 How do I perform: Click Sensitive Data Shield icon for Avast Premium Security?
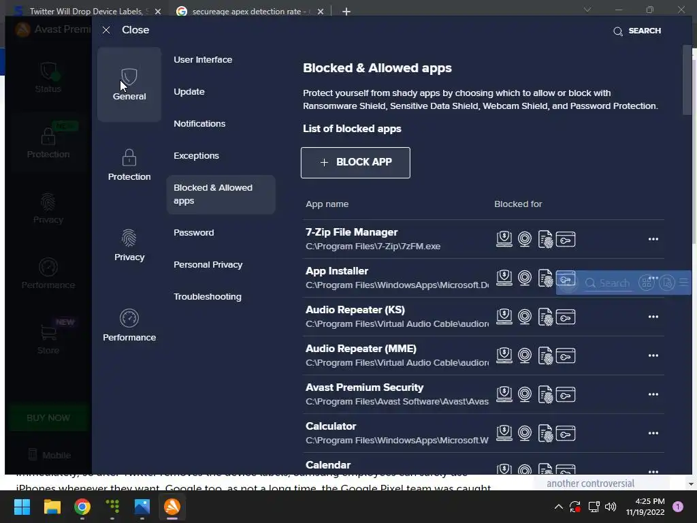pos(545,394)
